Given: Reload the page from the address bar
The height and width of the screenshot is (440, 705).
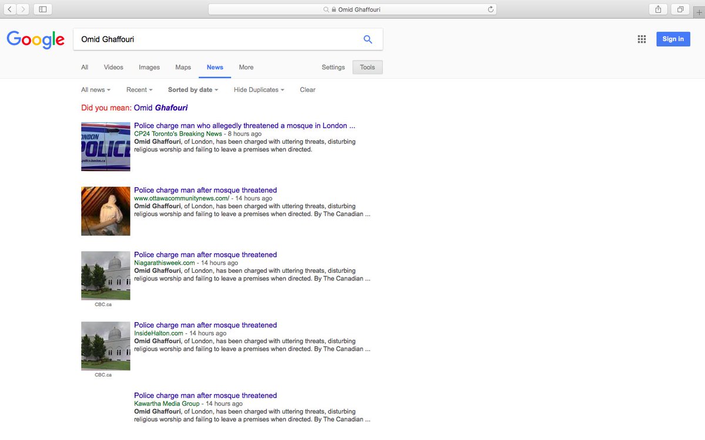Looking at the screenshot, I should coord(491,9).
